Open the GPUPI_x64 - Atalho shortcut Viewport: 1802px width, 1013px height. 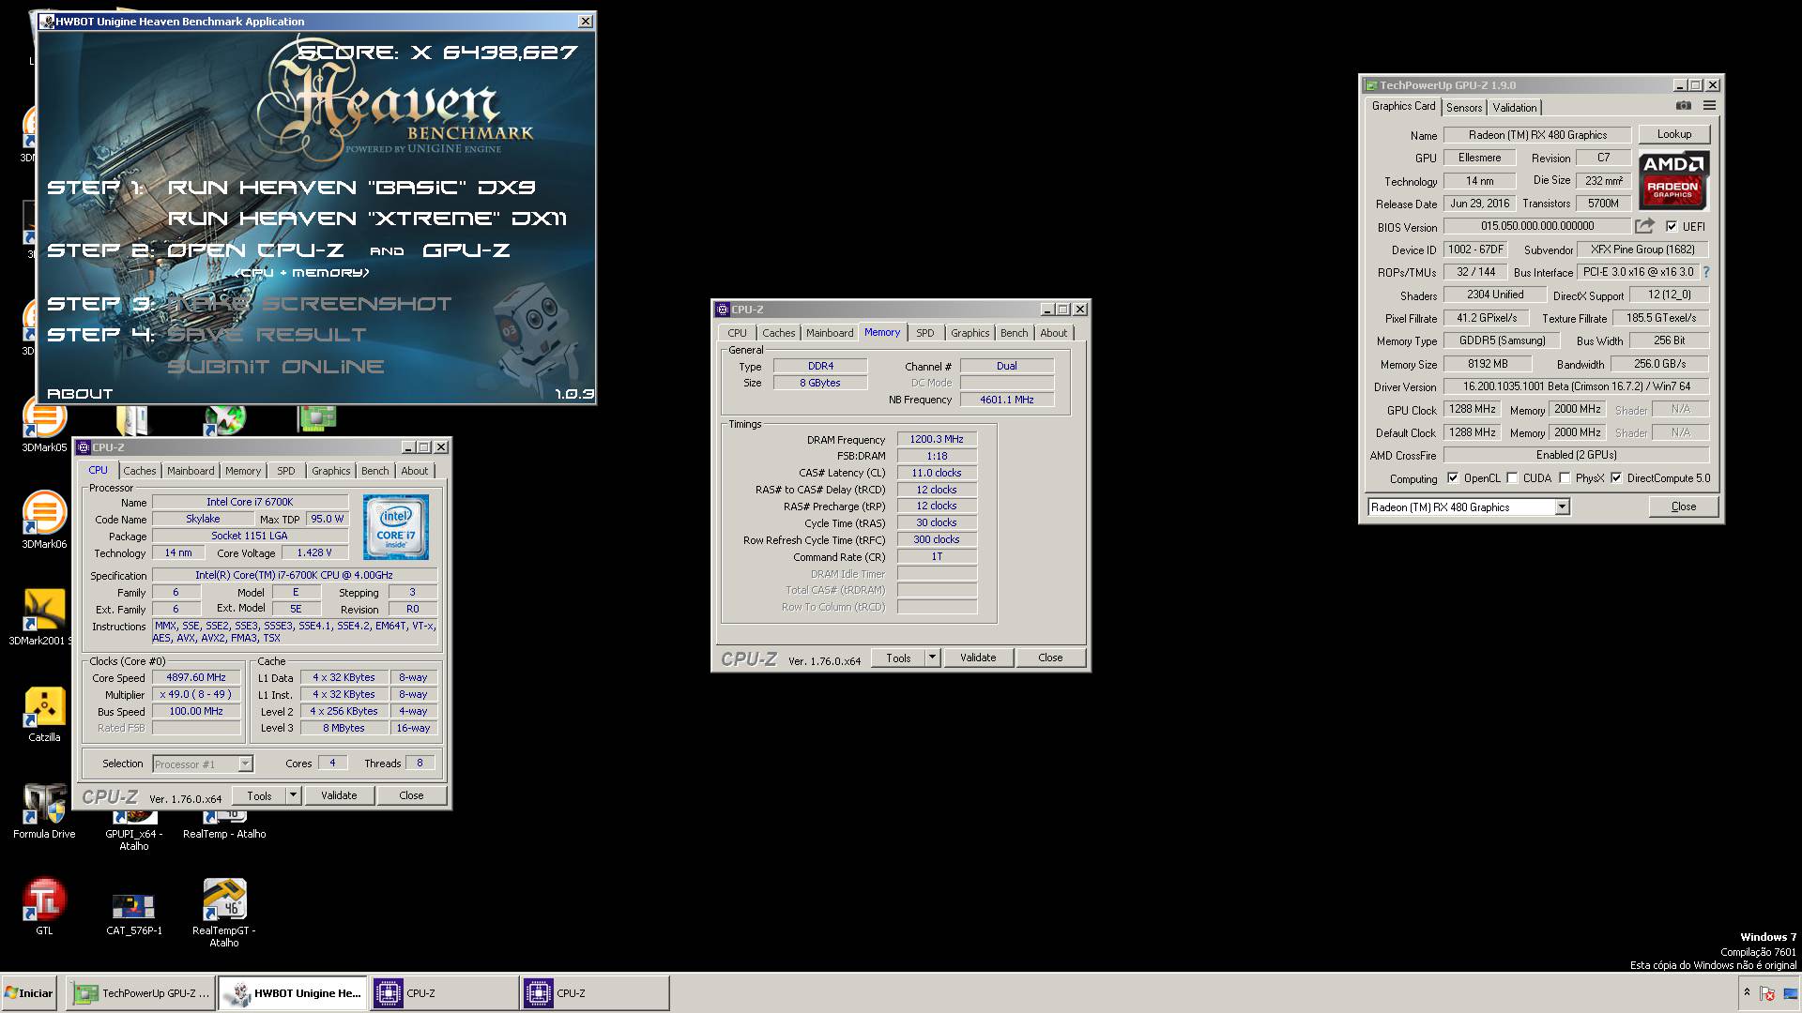coord(134,833)
